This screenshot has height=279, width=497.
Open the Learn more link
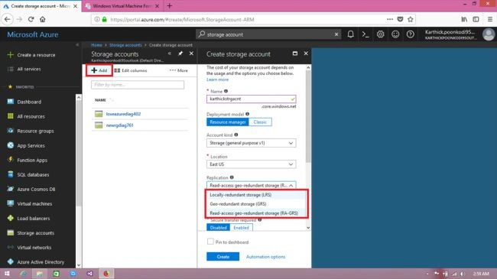click(217, 79)
